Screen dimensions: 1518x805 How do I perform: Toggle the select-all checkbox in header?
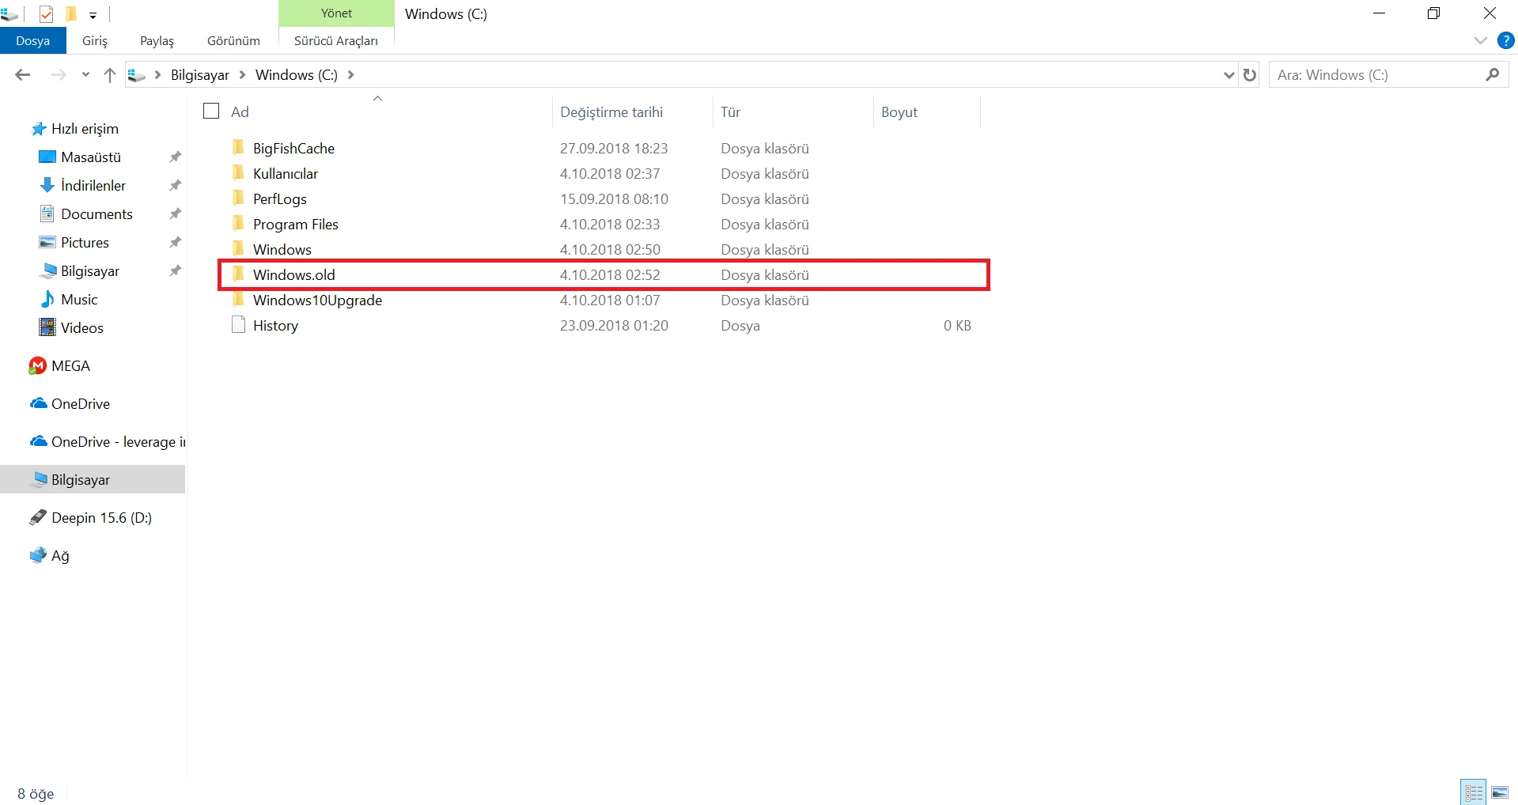211,111
